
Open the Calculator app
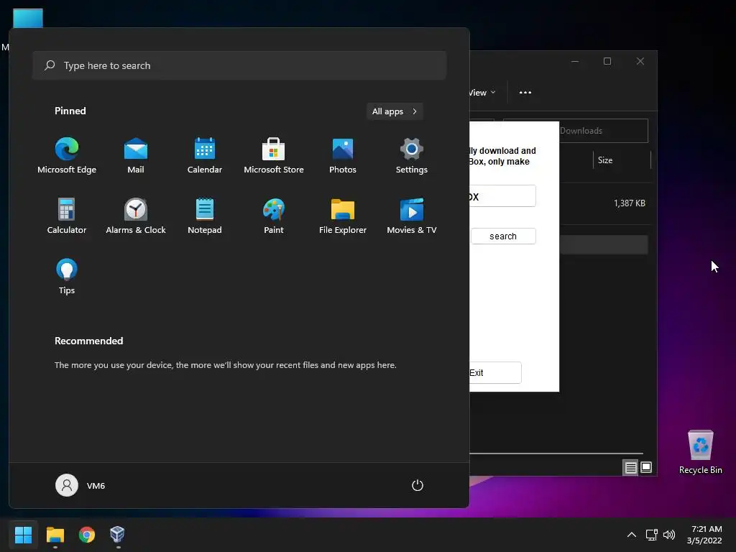pyautogui.click(x=67, y=216)
